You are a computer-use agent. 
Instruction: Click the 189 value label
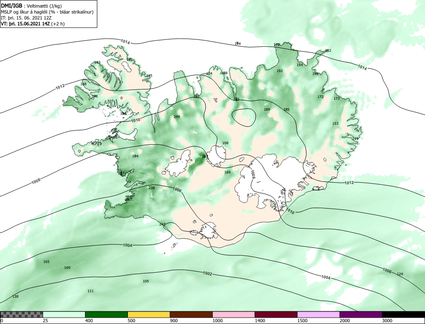[x=267, y=109]
